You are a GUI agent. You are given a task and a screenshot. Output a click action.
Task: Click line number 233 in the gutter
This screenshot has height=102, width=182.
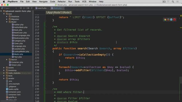click(37, 80)
